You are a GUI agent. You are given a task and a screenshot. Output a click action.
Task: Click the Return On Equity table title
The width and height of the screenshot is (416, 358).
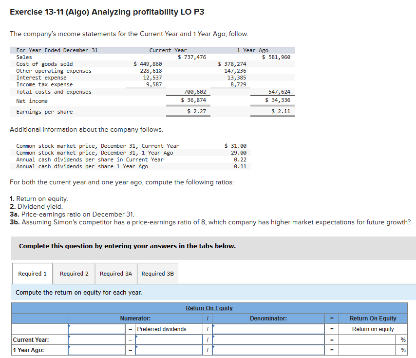pyautogui.click(x=209, y=308)
